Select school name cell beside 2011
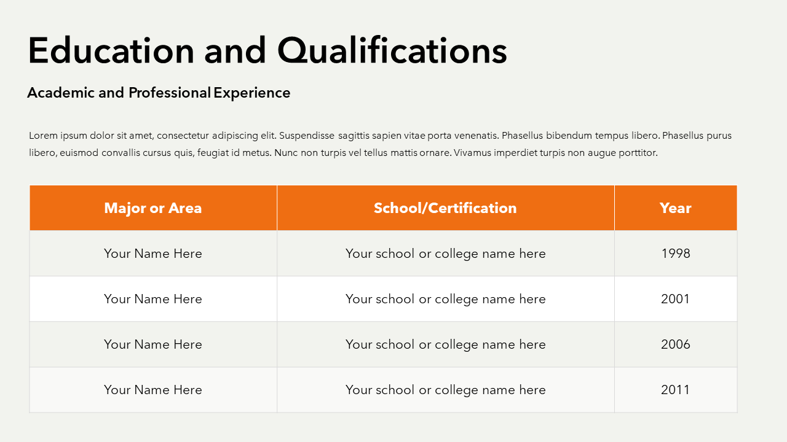This screenshot has height=442, width=787. coord(445,390)
